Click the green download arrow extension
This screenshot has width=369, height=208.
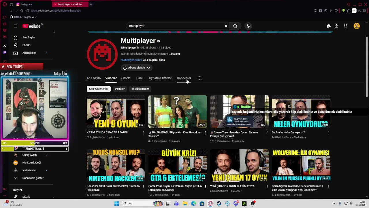pyautogui.click(x=343, y=10)
